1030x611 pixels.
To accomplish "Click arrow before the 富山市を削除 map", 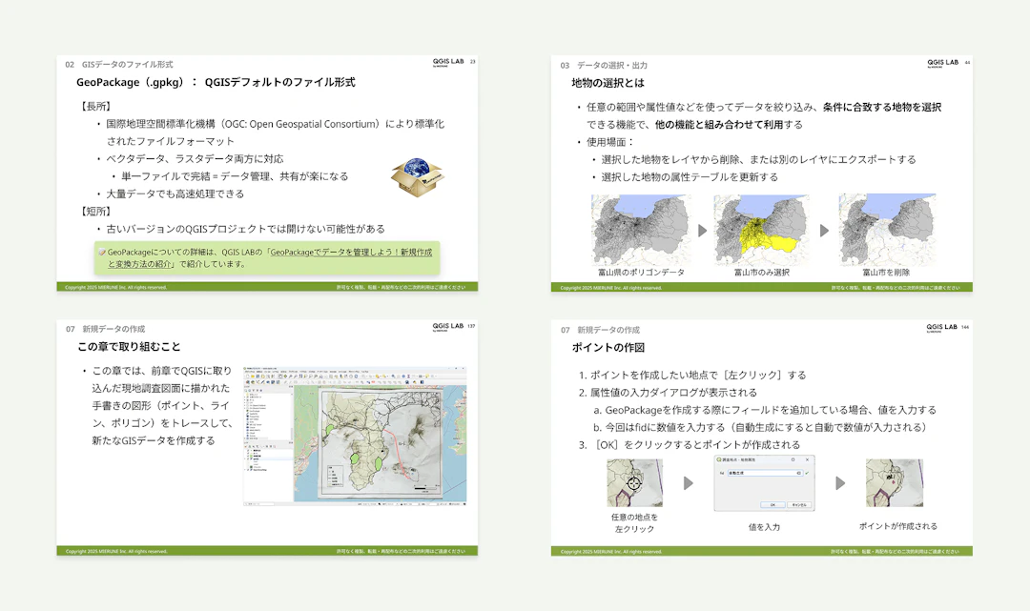I will [825, 231].
